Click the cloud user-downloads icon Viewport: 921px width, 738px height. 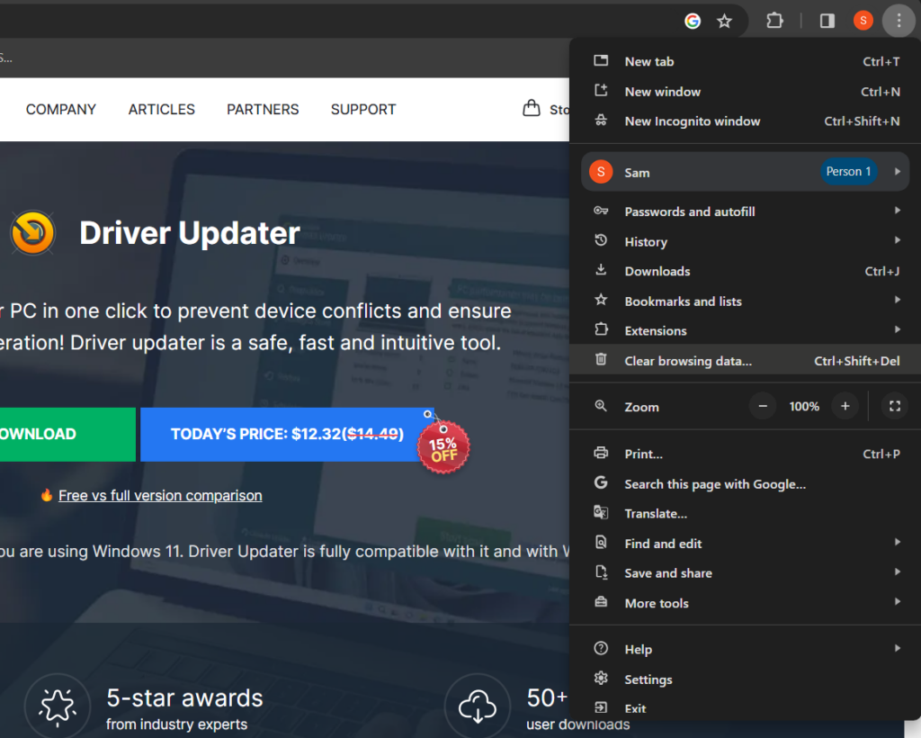click(477, 705)
